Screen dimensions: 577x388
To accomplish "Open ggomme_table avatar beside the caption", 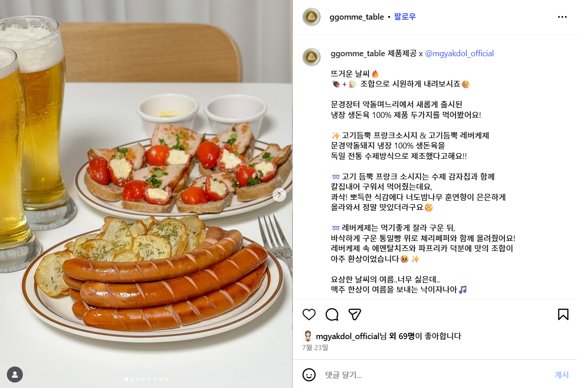I will pos(311,57).
